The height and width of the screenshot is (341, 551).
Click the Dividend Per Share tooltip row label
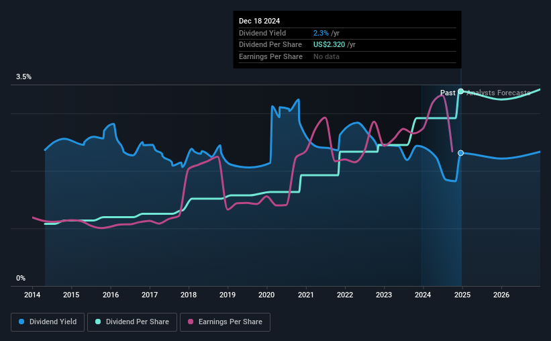pyautogui.click(x=270, y=45)
